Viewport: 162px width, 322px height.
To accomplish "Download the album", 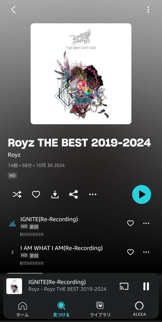I will click(x=55, y=194).
